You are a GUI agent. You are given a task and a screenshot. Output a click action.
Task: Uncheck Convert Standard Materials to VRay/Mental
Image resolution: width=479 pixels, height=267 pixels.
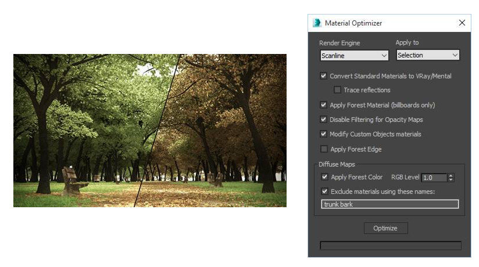[323, 75]
